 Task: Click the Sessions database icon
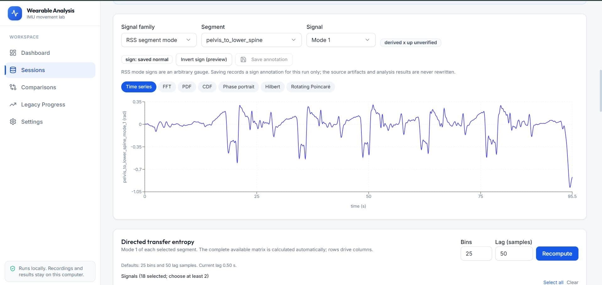[x=13, y=70]
